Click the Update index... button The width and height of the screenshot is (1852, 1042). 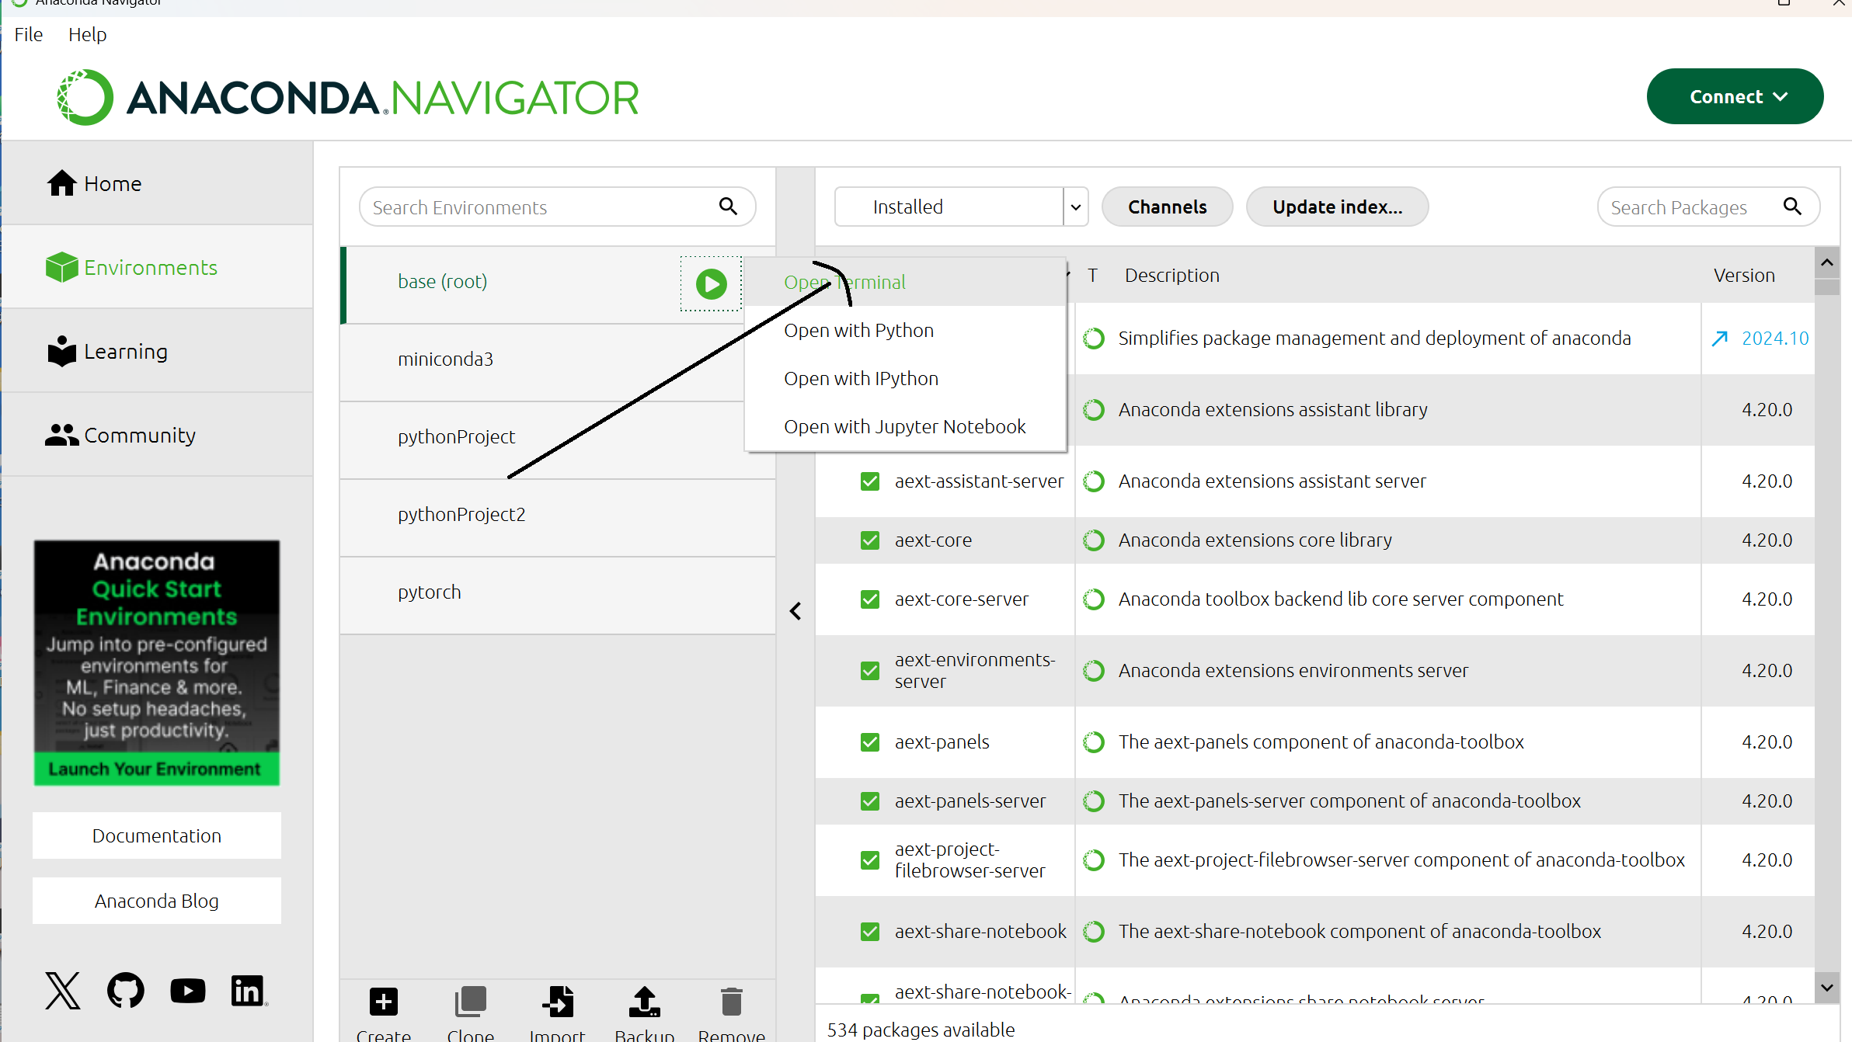click(x=1337, y=207)
